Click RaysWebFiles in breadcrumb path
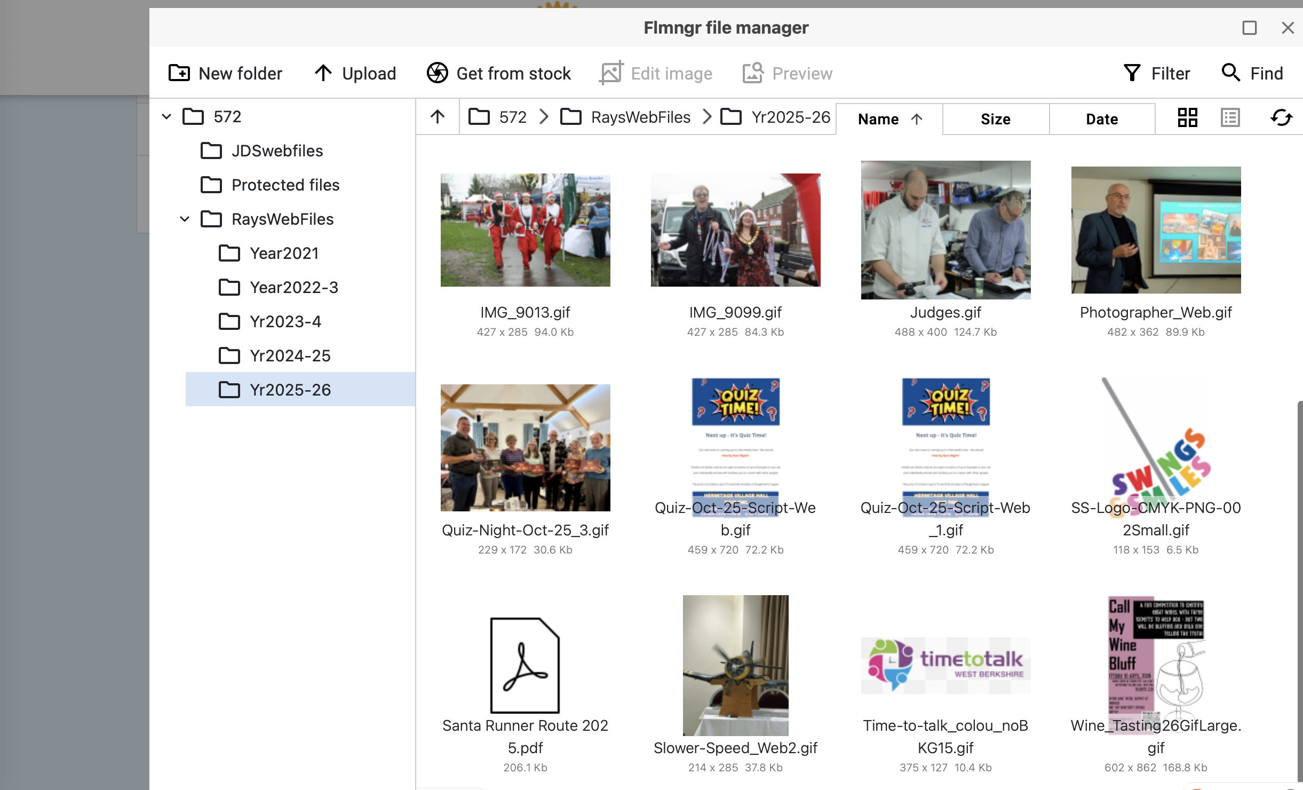Viewport: 1303px width, 790px height. pyautogui.click(x=640, y=117)
